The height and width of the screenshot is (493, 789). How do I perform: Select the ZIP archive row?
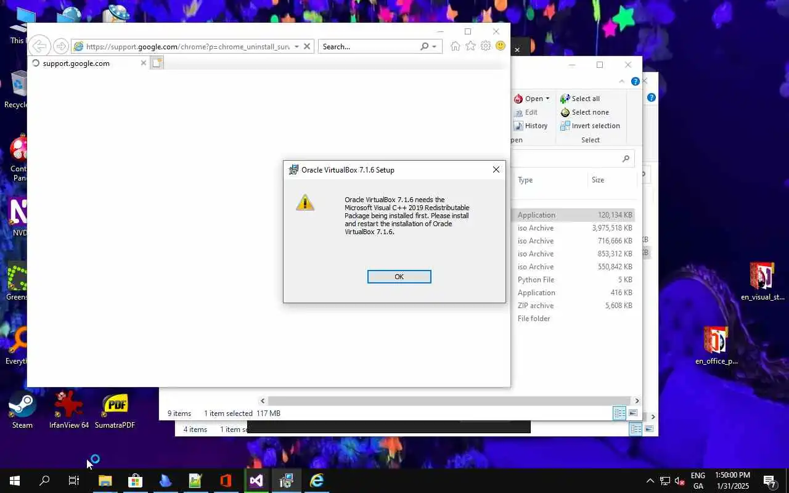[573, 306]
